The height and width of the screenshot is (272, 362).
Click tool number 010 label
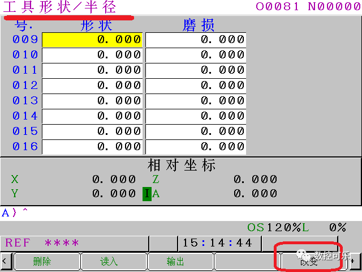25,54
